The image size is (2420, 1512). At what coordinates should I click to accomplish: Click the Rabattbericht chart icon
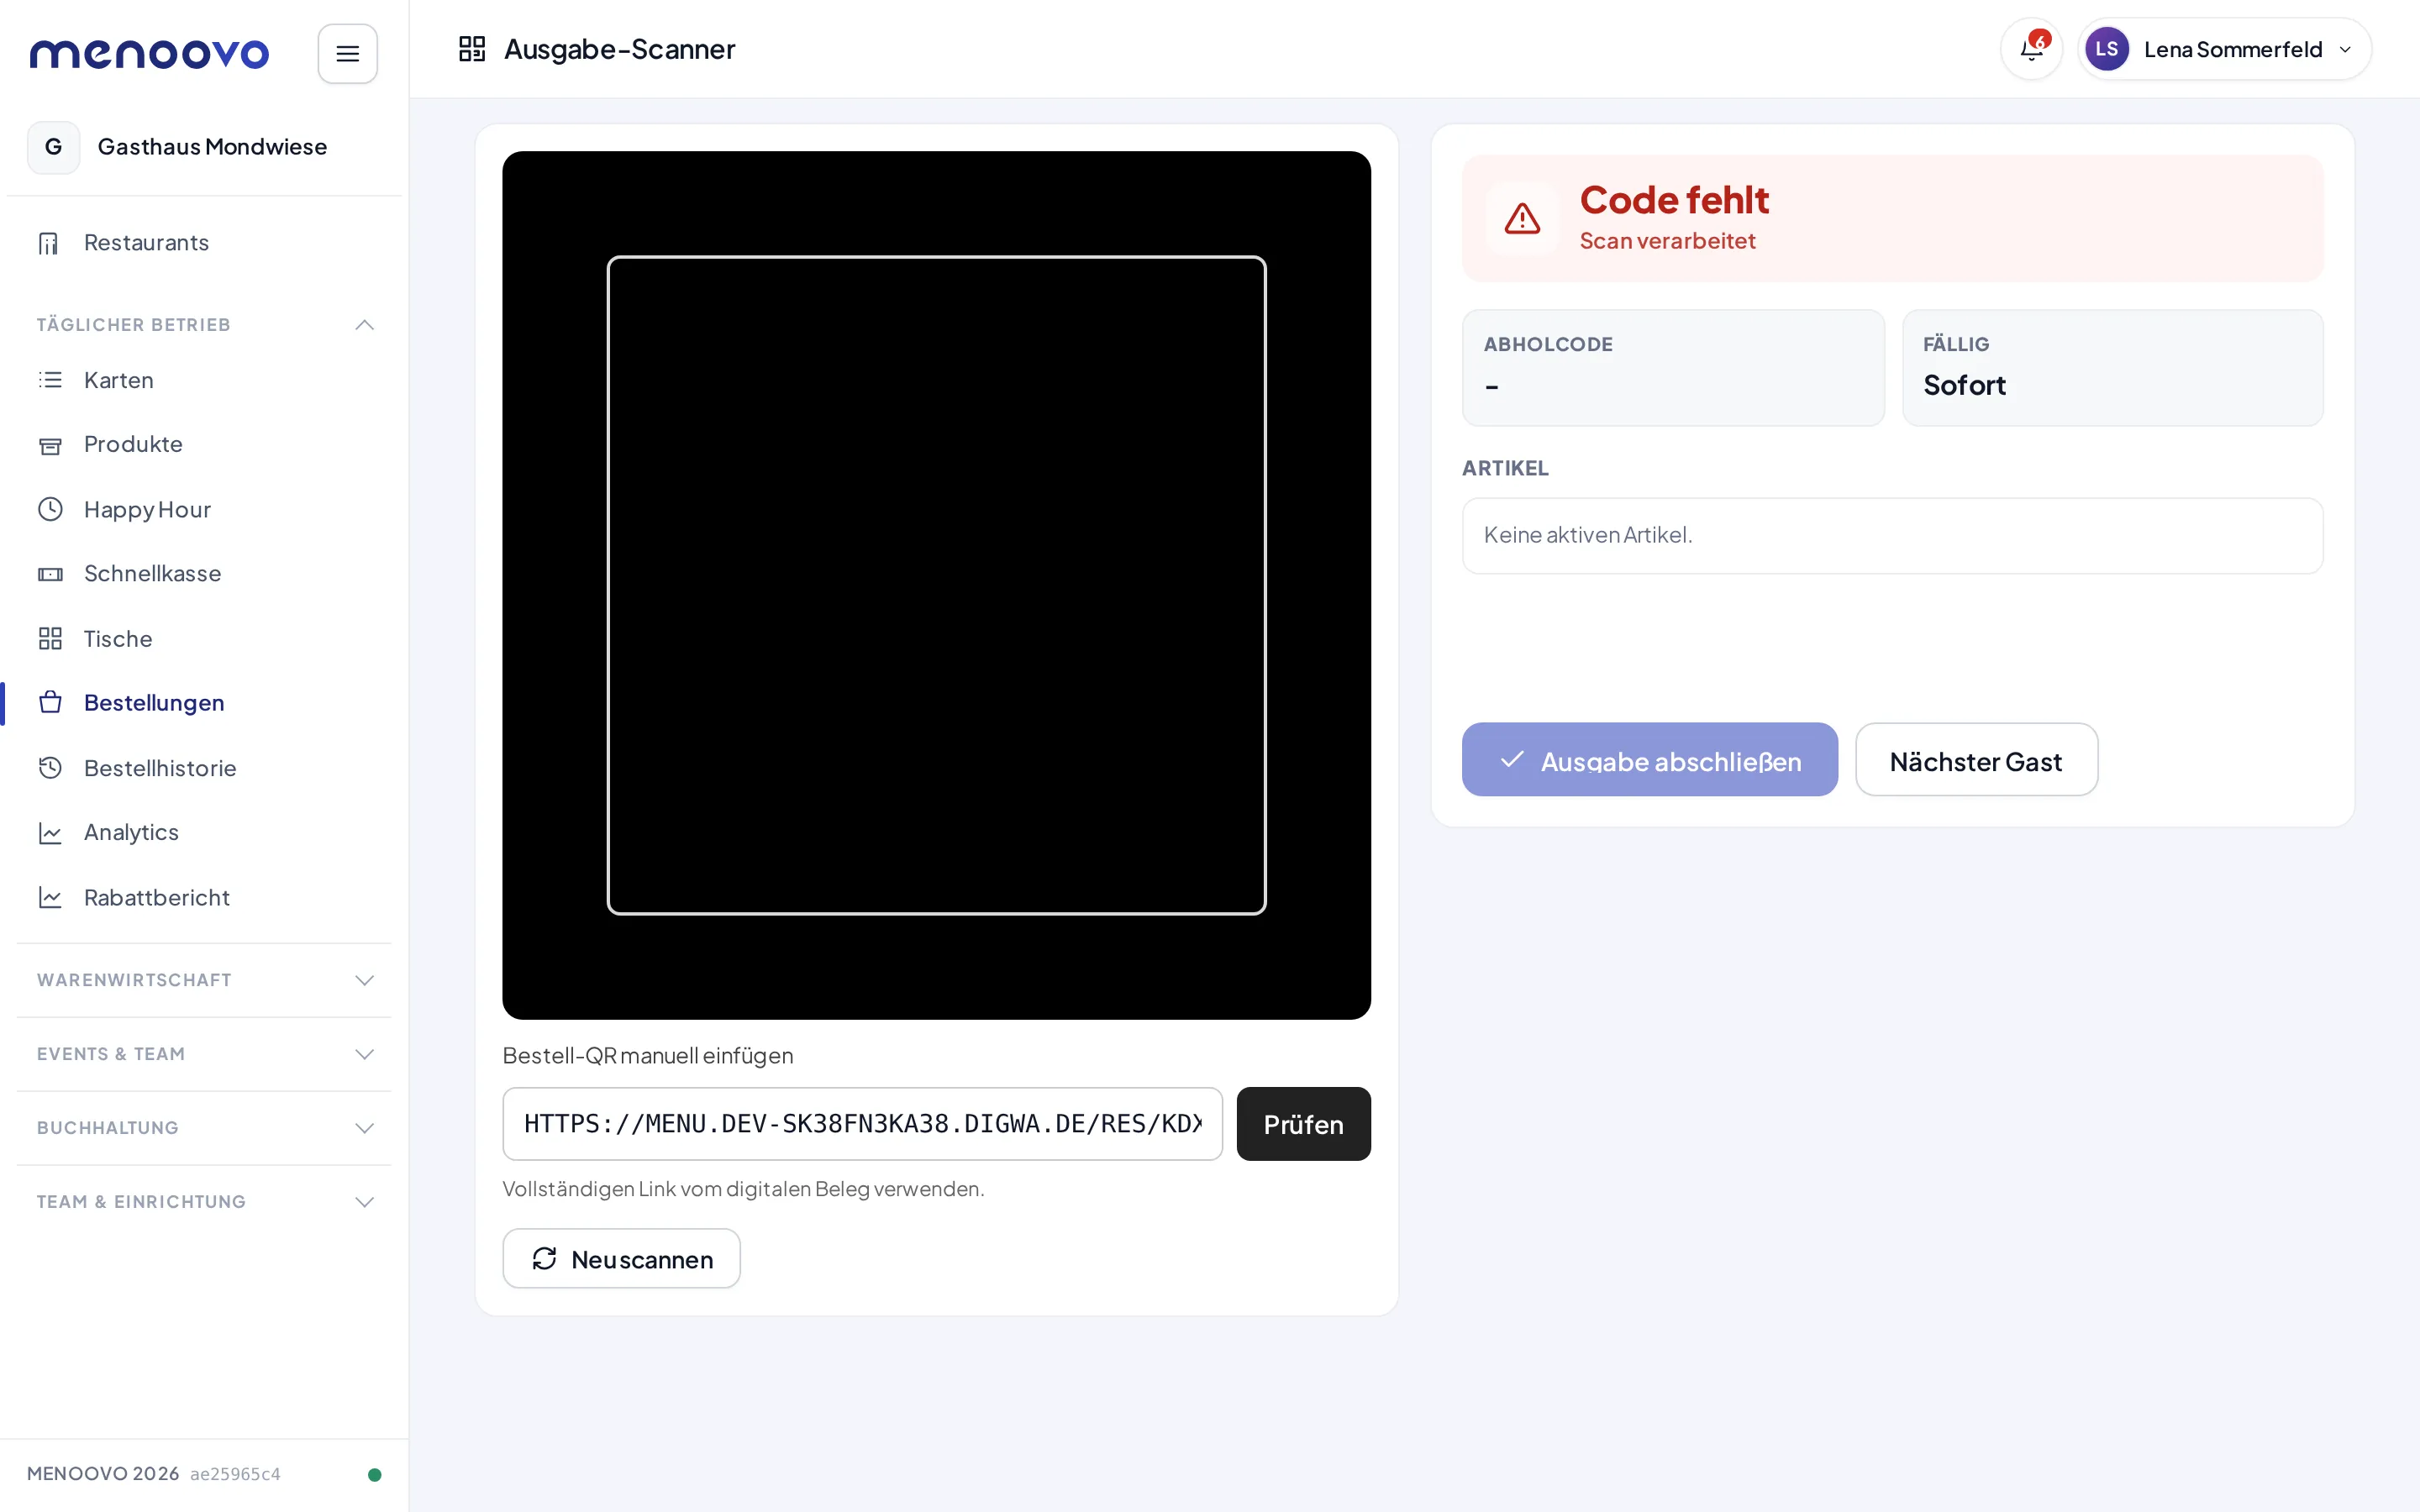(x=50, y=897)
